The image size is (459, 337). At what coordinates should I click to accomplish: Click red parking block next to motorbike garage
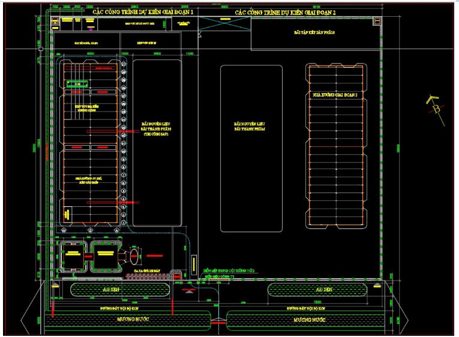pos(177,276)
